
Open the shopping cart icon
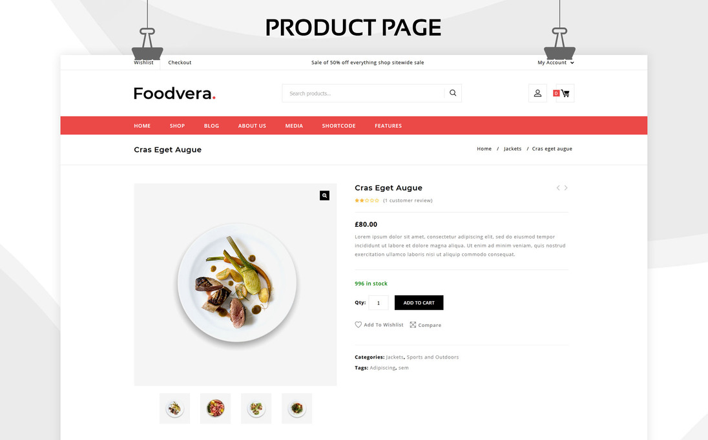(565, 94)
